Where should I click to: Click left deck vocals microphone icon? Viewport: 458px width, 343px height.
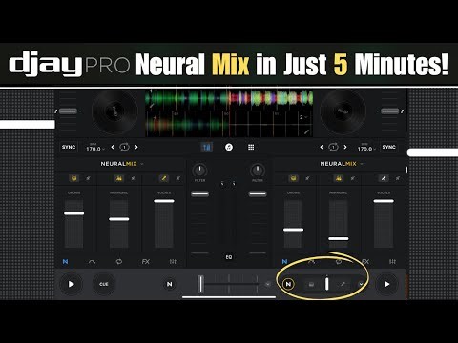click(164, 178)
